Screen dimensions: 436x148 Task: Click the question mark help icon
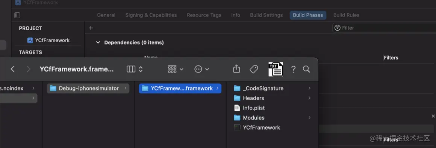point(293,69)
